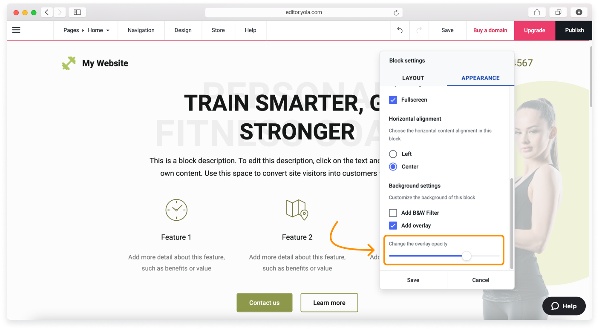This screenshot has width=599, height=330.
Task: Click the redo arrow icon
Action: click(419, 30)
